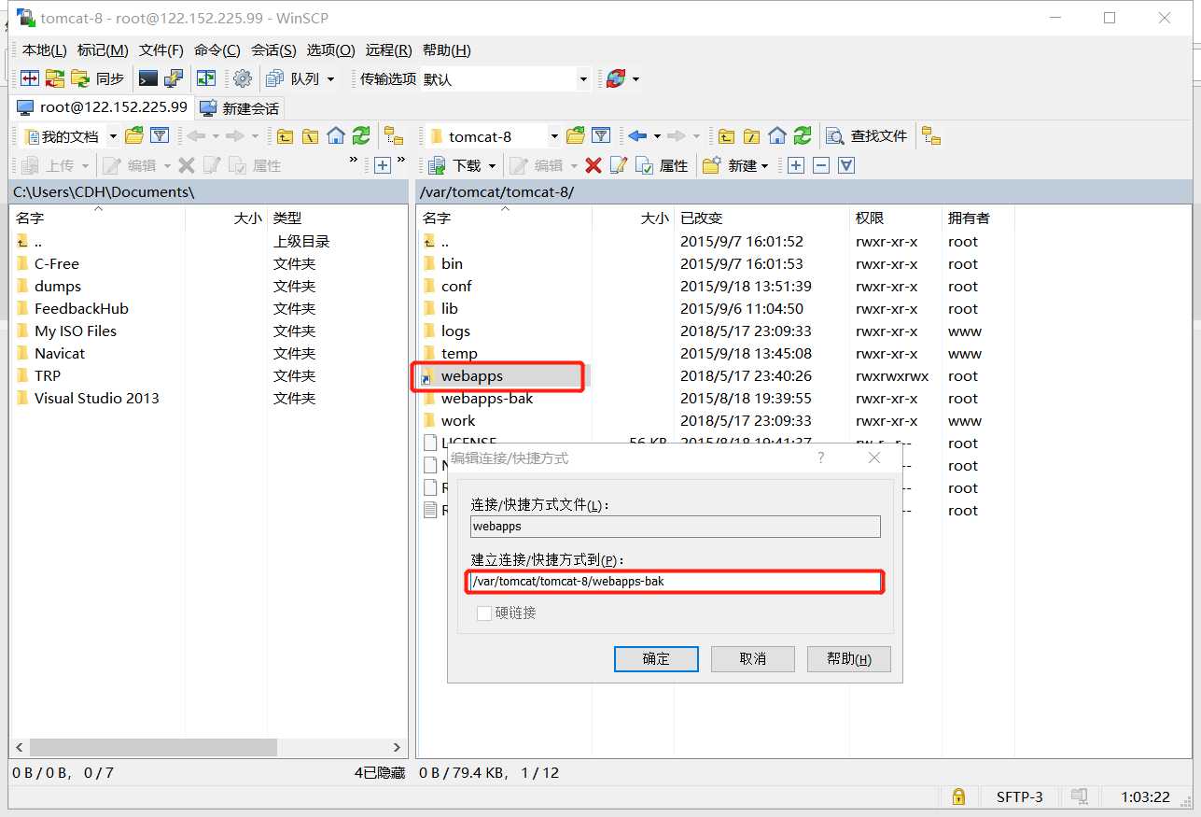The width and height of the screenshot is (1201, 817).
Task: Click the refresh session globe icon
Action: 615,78
